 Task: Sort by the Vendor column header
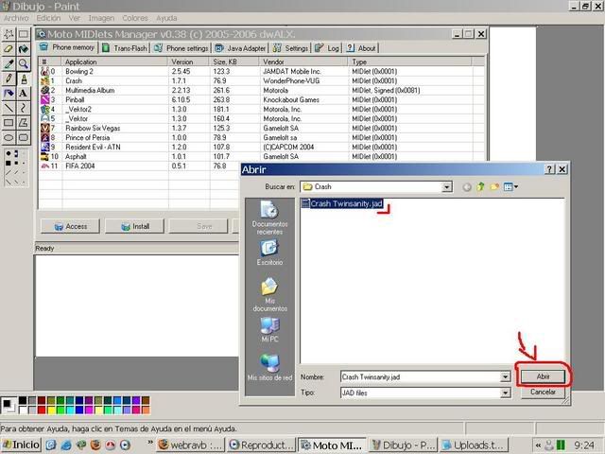[303, 61]
